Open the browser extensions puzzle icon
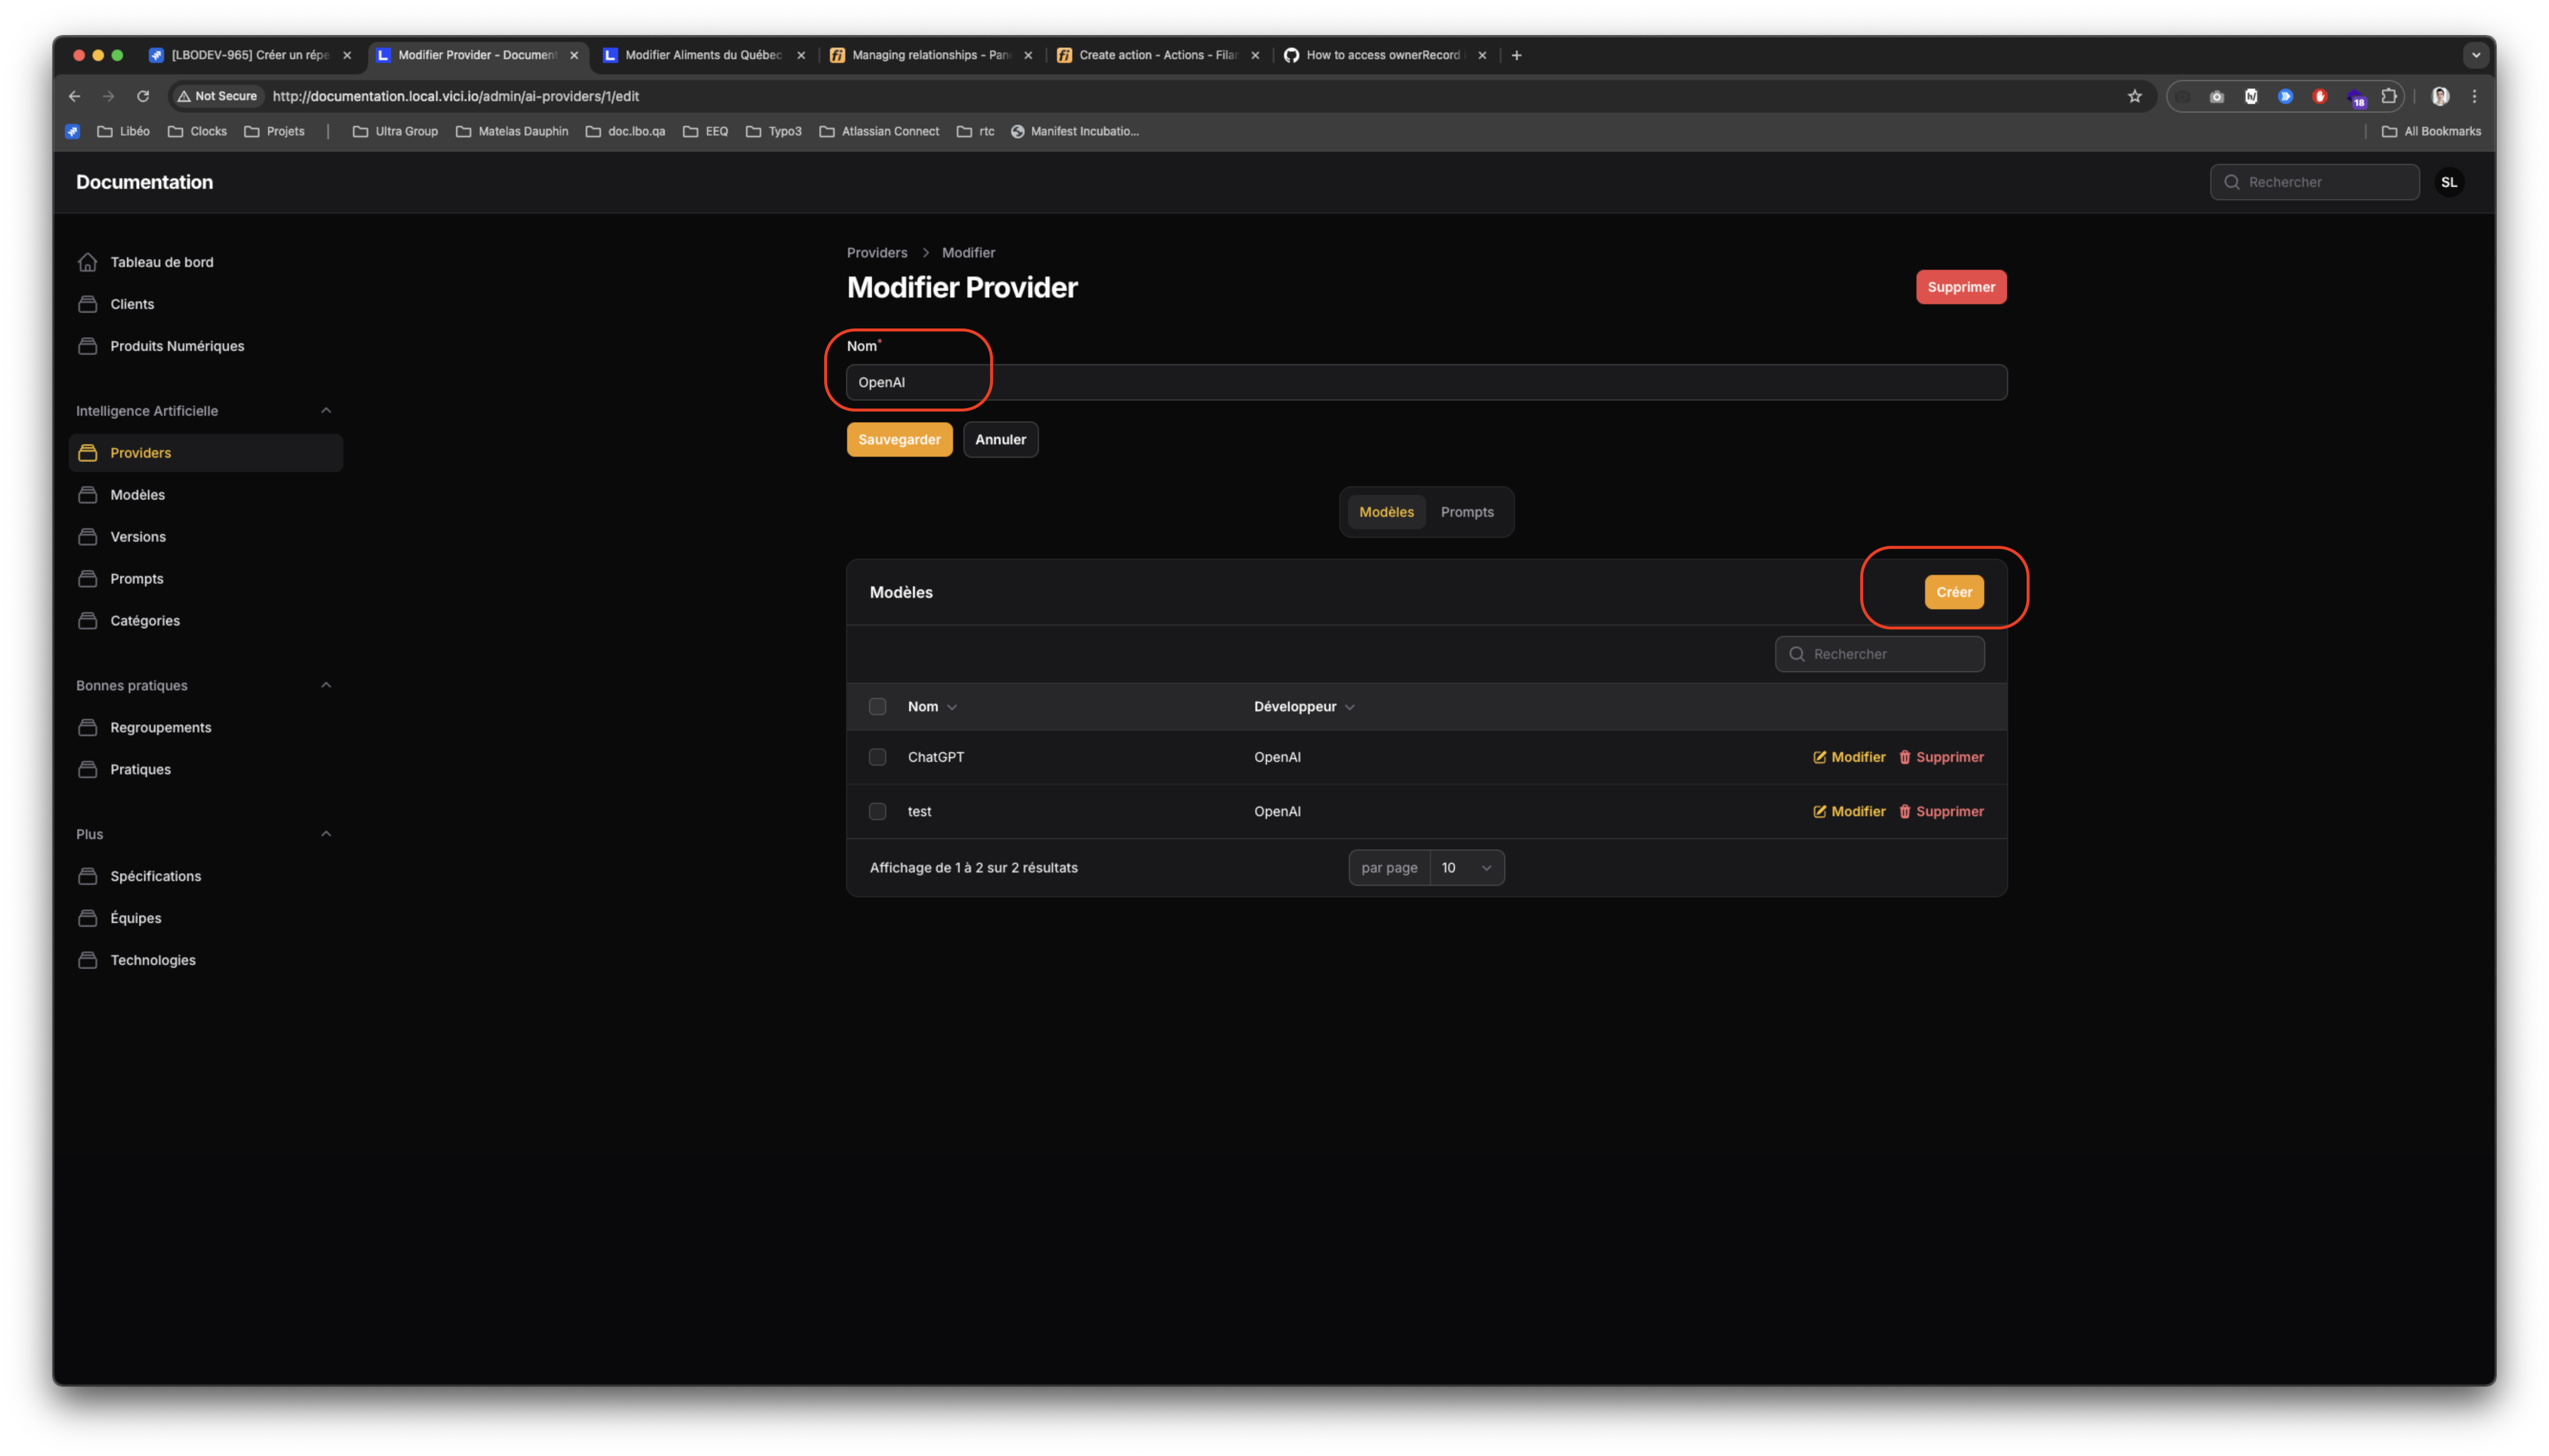The height and width of the screenshot is (1456, 2549). coord(2388,96)
